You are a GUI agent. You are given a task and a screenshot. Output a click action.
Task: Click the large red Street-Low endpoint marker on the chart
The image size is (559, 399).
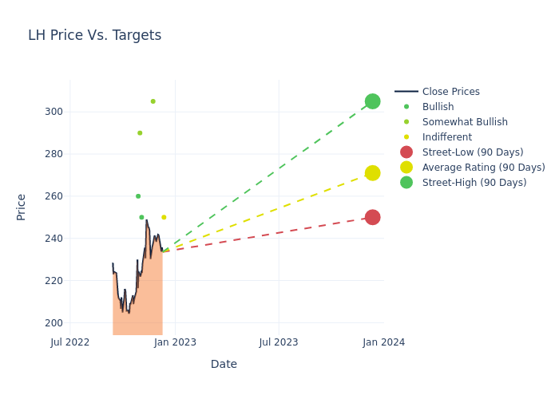372,217
